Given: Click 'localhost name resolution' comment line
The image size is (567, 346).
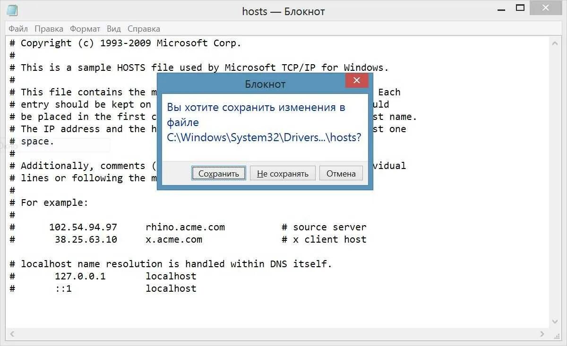Looking at the screenshot, I should tap(171, 264).
